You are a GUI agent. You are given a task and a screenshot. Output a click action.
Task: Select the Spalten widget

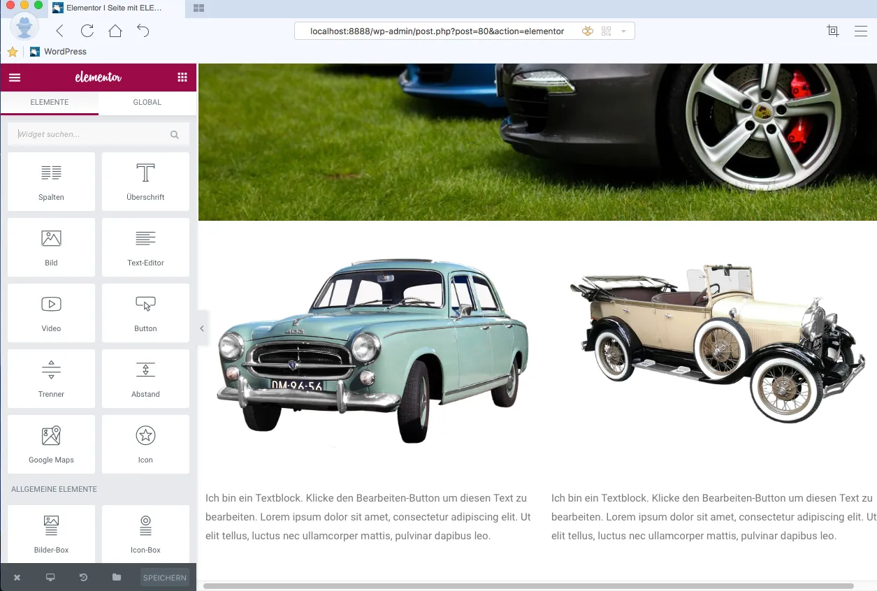click(x=51, y=182)
